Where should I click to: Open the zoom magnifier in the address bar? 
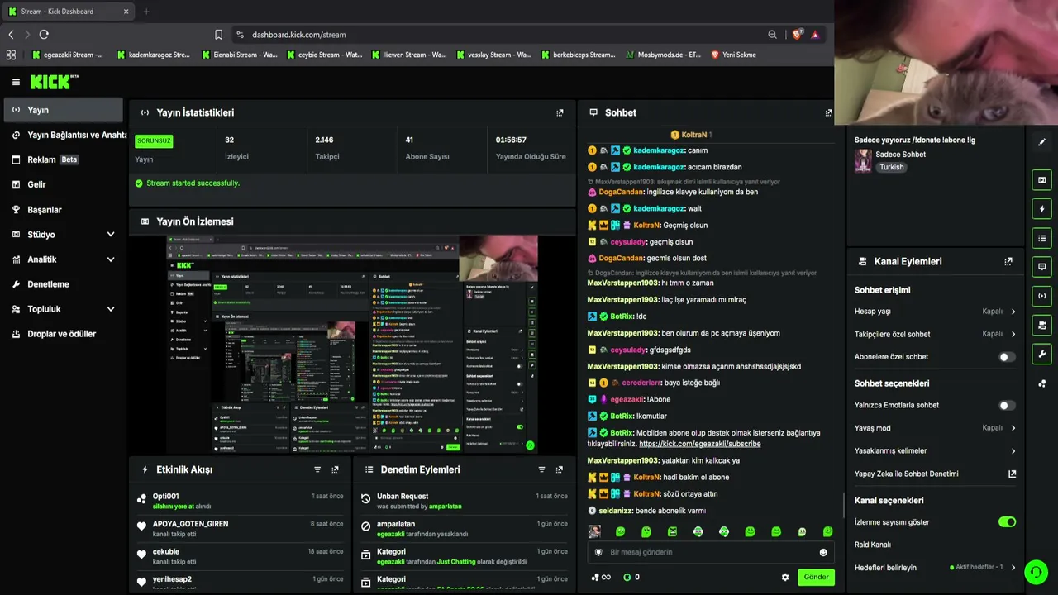(772, 35)
